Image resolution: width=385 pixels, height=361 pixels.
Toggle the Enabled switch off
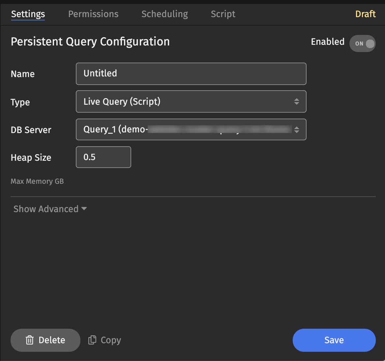(x=363, y=43)
